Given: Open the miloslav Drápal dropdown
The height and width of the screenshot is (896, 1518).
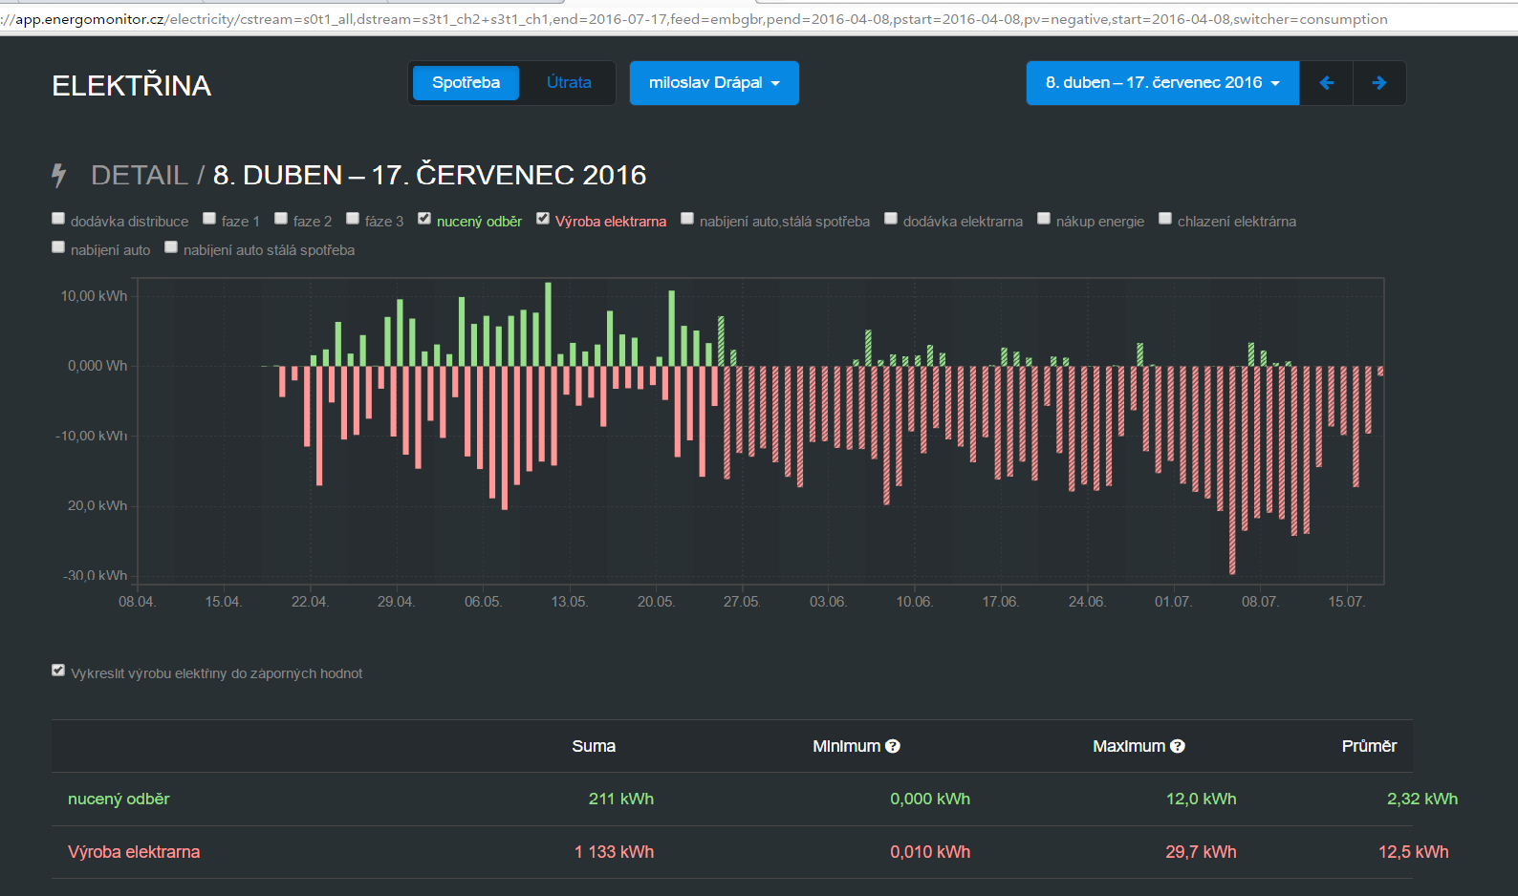Looking at the screenshot, I should pos(714,83).
